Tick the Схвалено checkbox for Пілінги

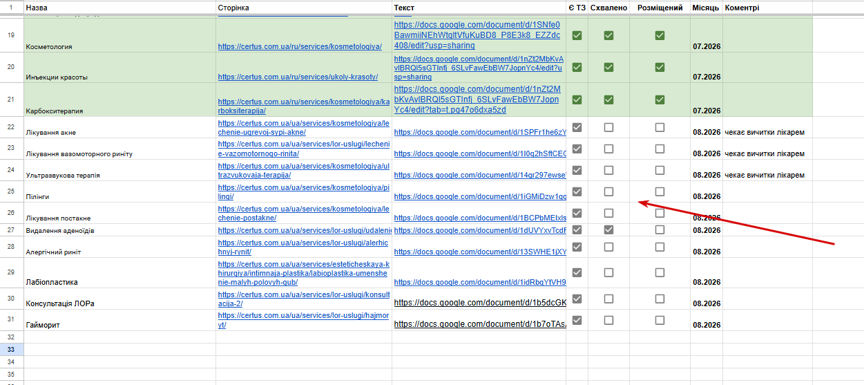pyautogui.click(x=608, y=191)
